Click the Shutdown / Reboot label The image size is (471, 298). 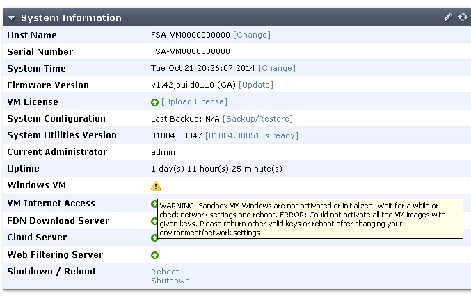click(51, 271)
